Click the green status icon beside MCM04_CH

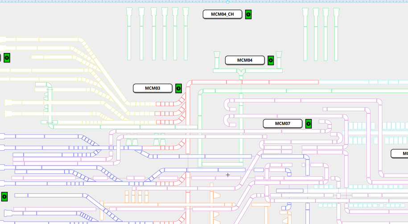click(248, 15)
